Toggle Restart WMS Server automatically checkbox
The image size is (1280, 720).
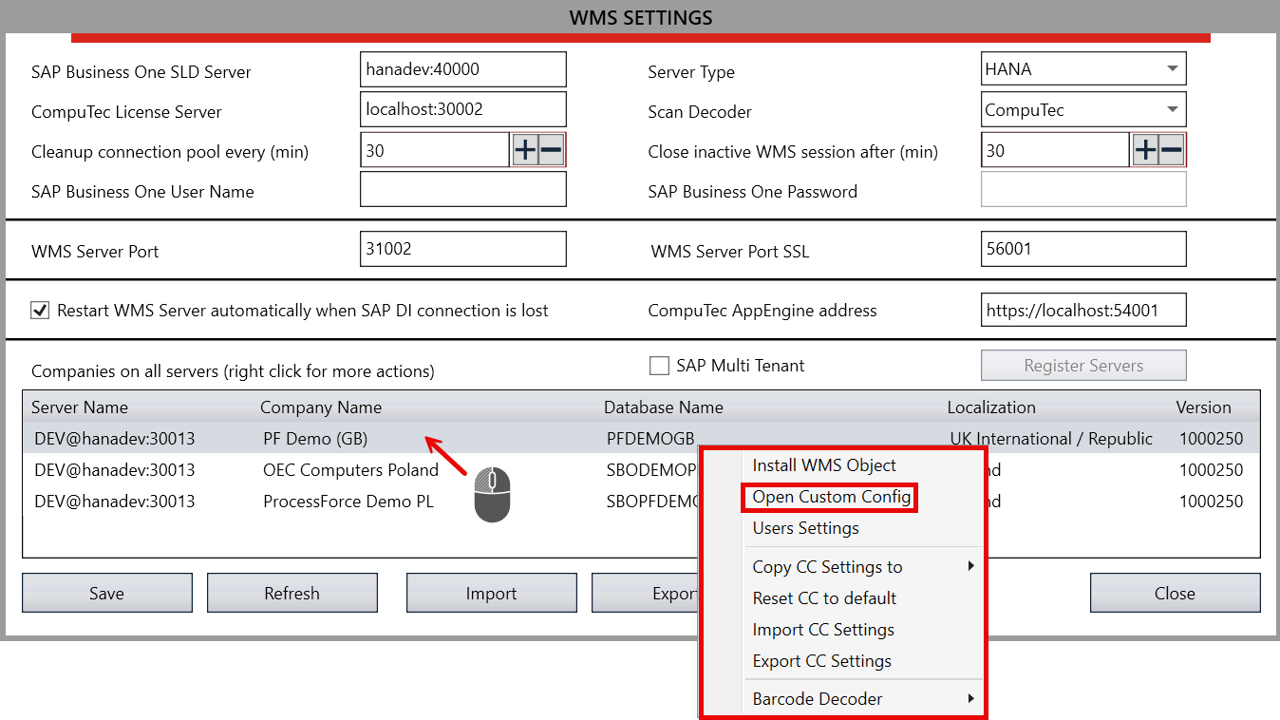pos(40,311)
